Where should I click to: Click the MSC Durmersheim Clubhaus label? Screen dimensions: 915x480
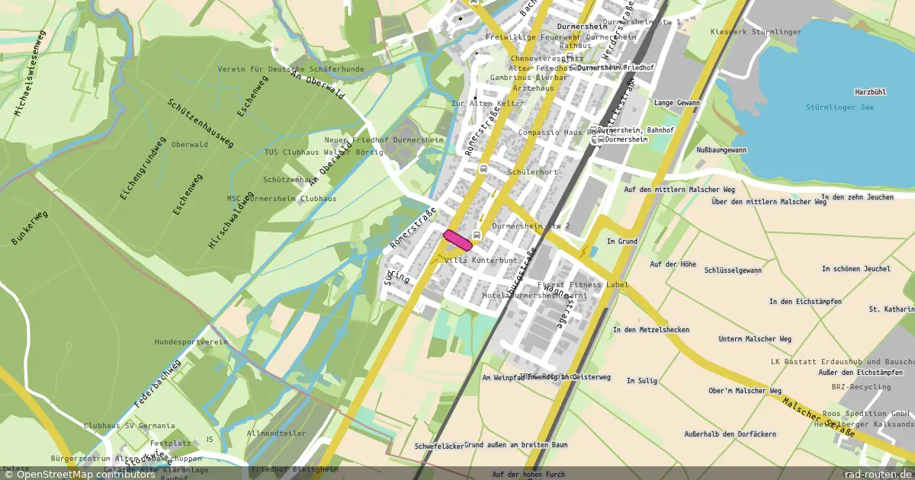(x=281, y=199)
